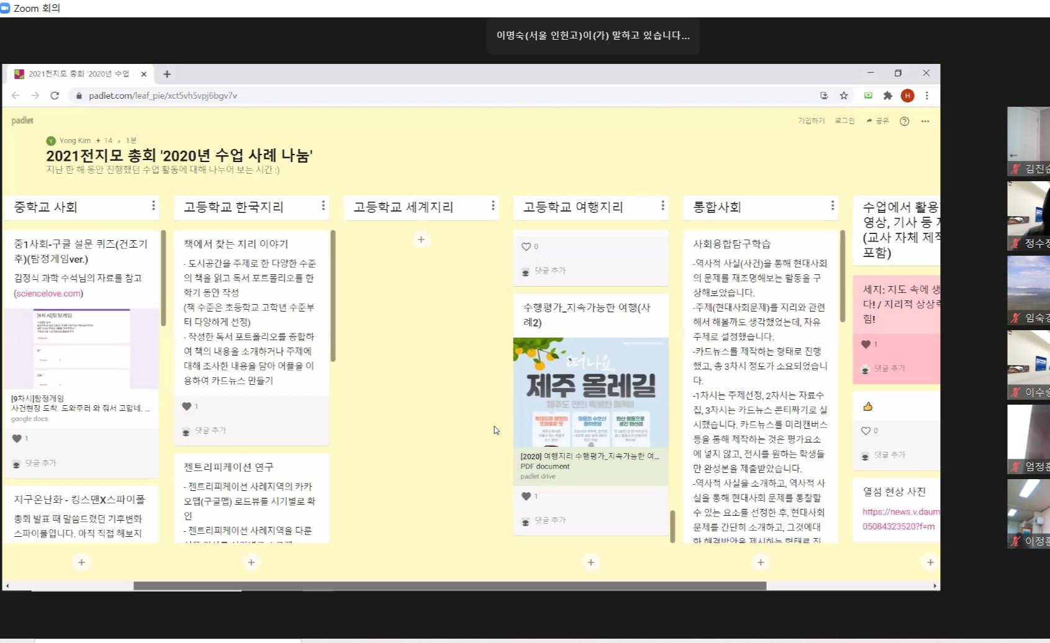Click the thumbs up icon on post
Viewport: 1050px width, 643px height.
click(x=867, y=407)
